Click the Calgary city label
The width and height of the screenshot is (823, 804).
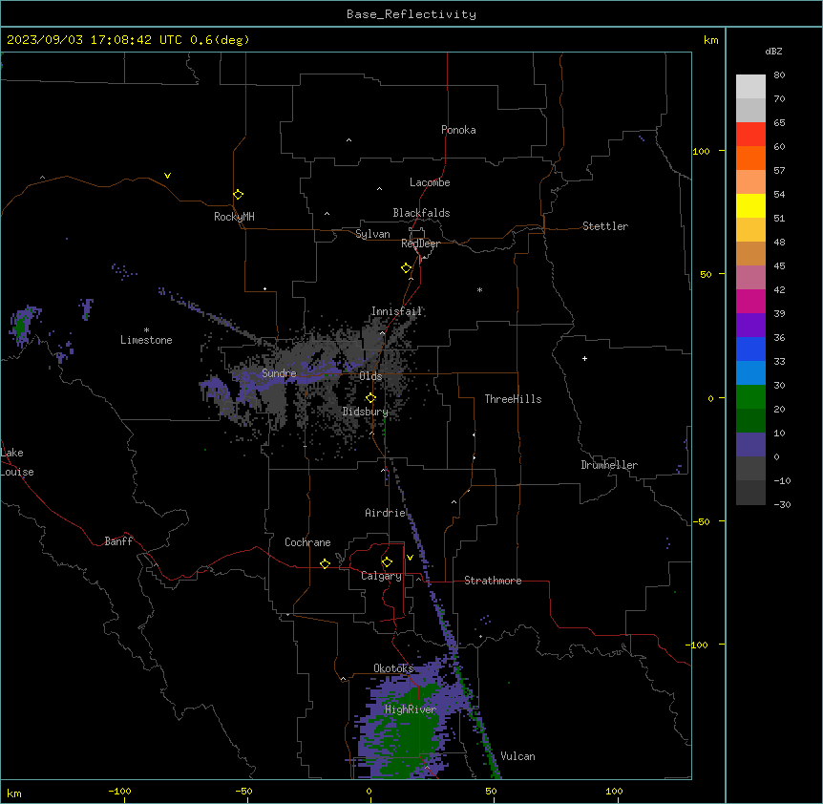click(381, 576)
